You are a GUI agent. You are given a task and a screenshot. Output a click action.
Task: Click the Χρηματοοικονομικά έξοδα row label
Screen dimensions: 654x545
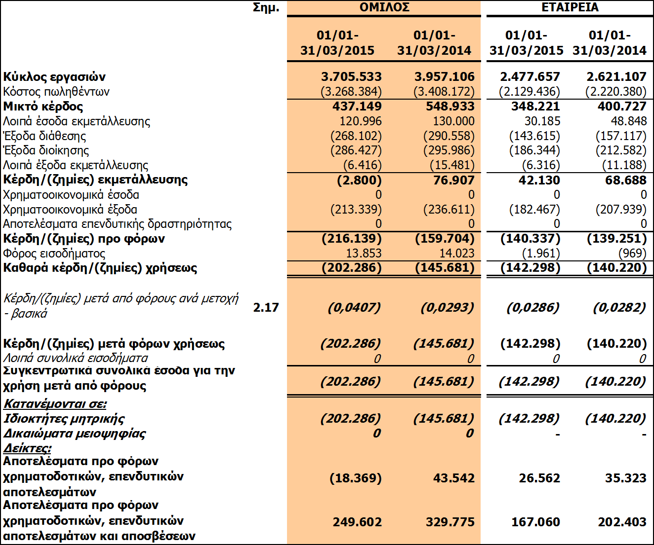pos(70,210)
